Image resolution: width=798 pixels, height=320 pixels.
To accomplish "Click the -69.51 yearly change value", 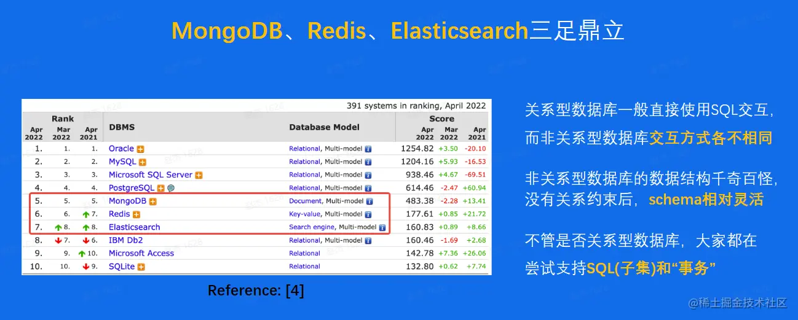I will coord(475,175).
